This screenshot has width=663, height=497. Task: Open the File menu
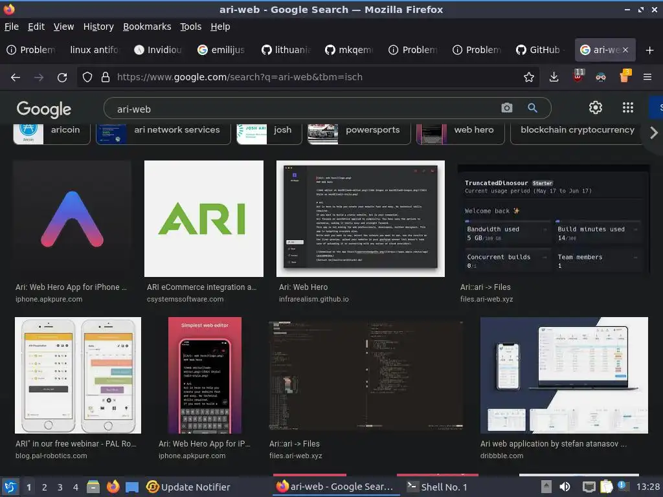(x=12, y=27)
